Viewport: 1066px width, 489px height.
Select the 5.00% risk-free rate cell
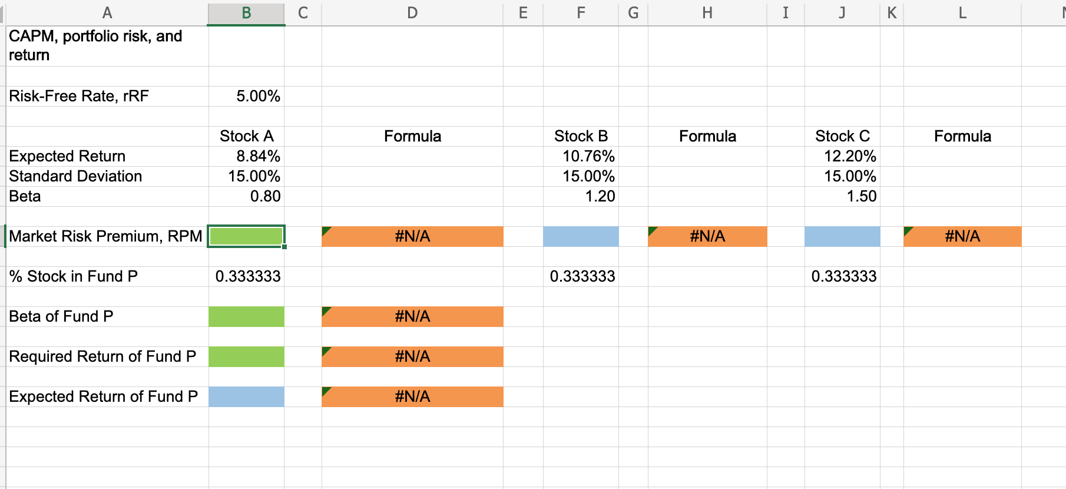246,96
